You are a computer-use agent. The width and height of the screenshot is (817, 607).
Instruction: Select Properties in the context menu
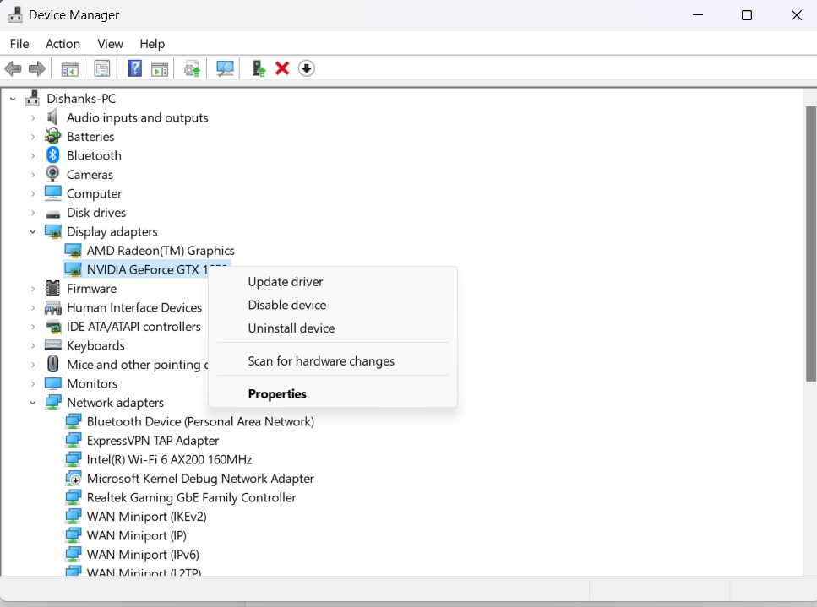pos(278,393)
